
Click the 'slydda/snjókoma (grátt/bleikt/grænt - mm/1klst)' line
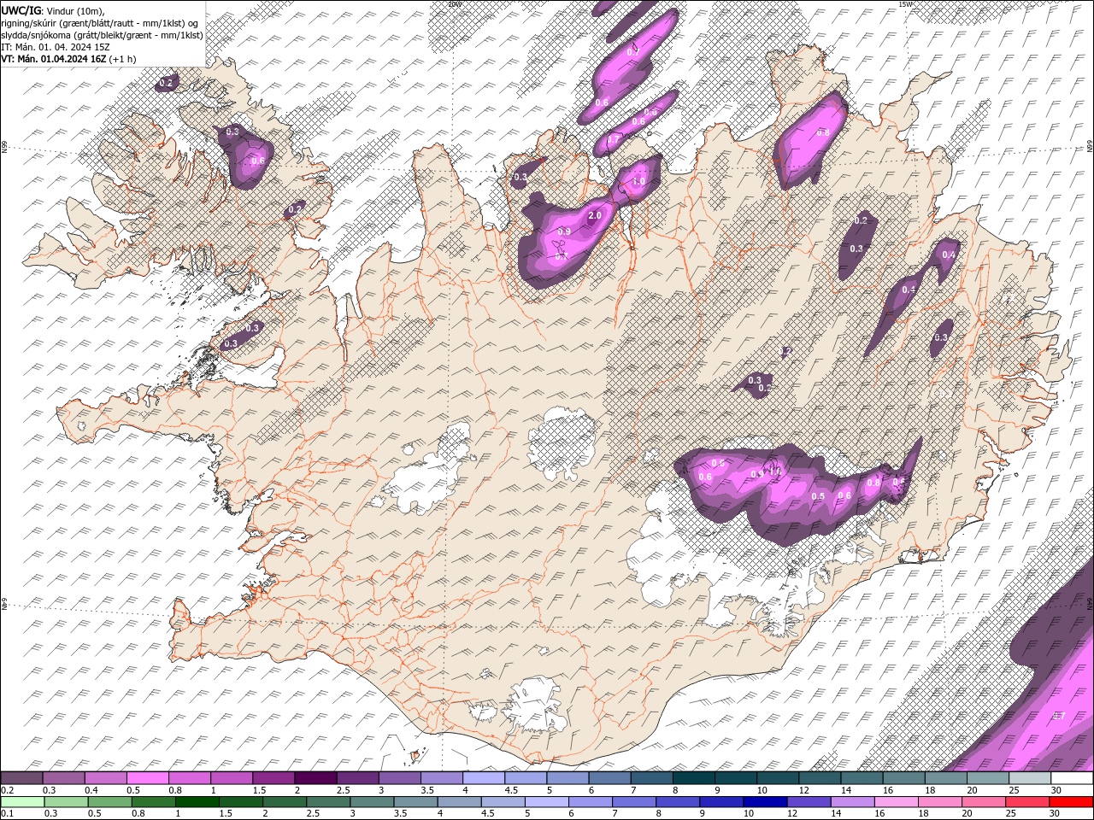pos(103,35)
